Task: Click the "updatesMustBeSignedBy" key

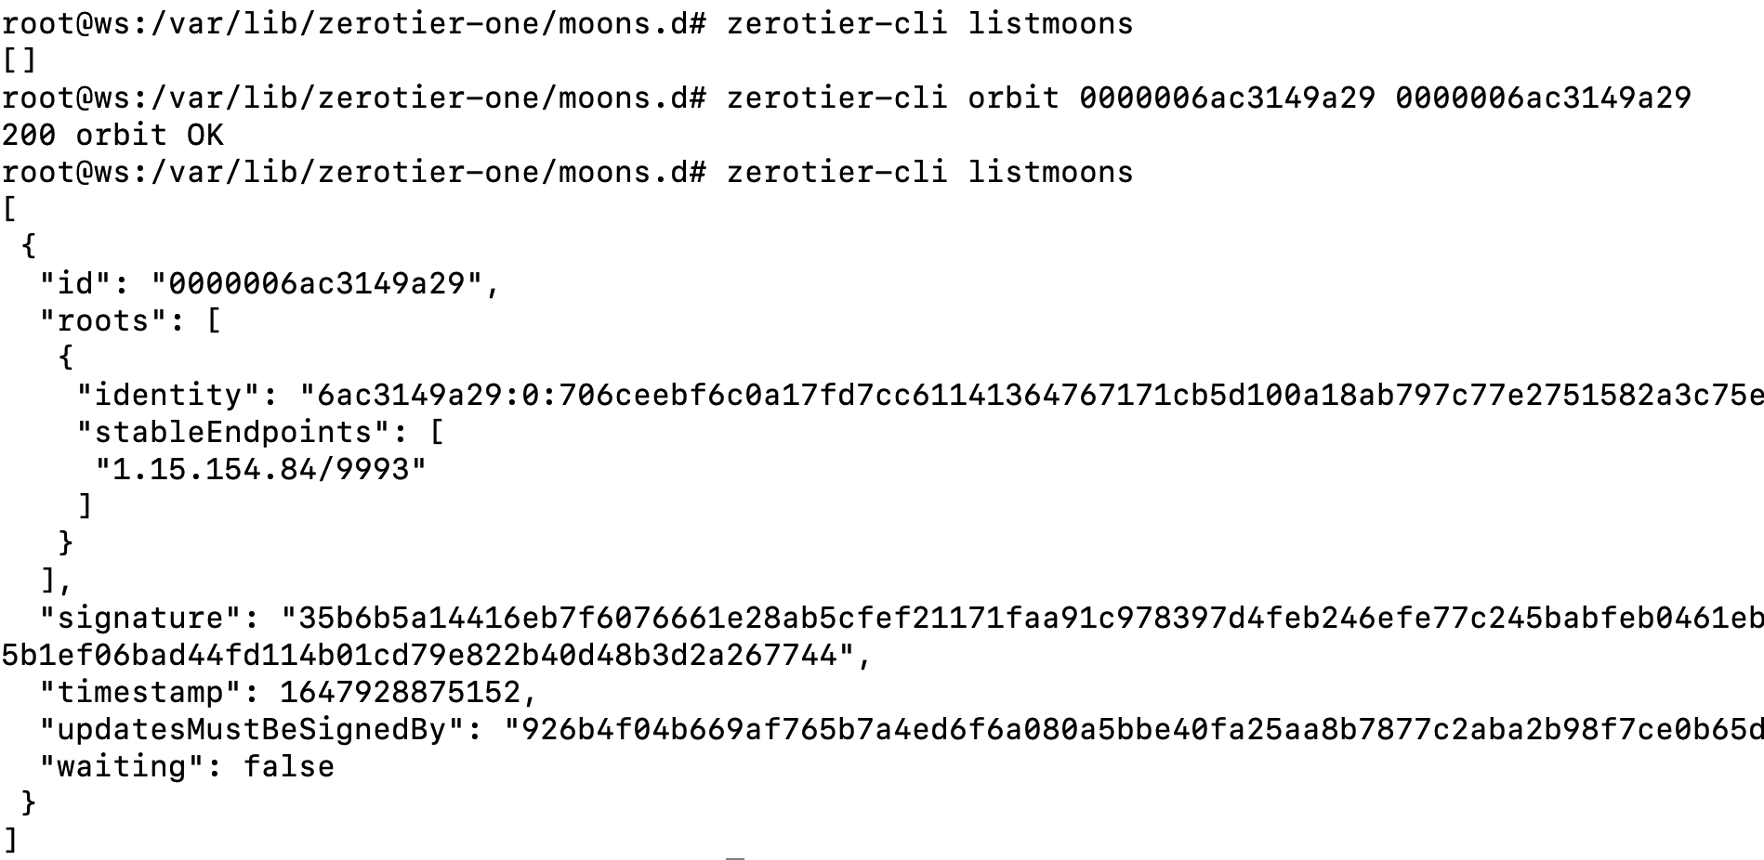Action: [252, 729]
